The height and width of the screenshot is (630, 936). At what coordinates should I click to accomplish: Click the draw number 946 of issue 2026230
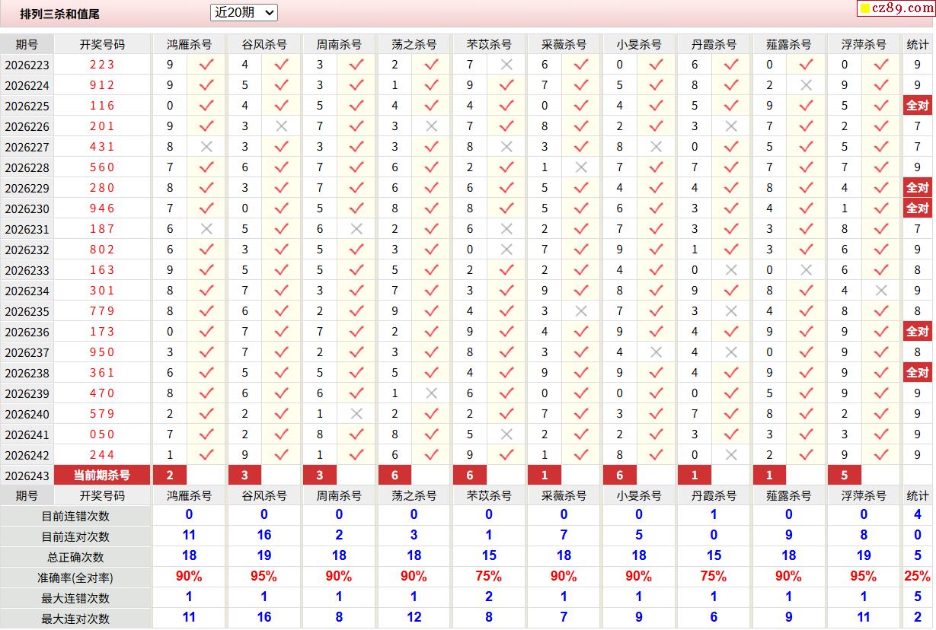[x=102, y=208]
